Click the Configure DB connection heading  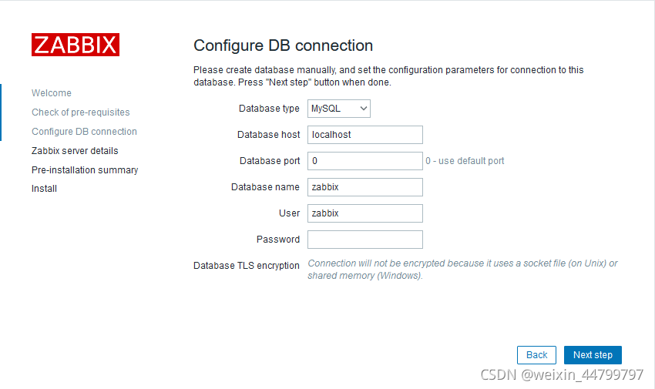coord(284,45)
